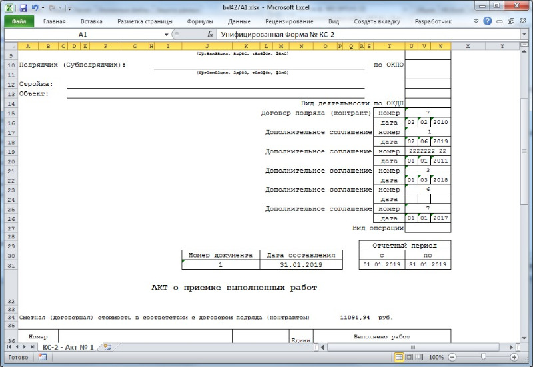The height and width of the screenshot is (367, 533).
Task: Click the zoom slider handle
Action: 483,357
